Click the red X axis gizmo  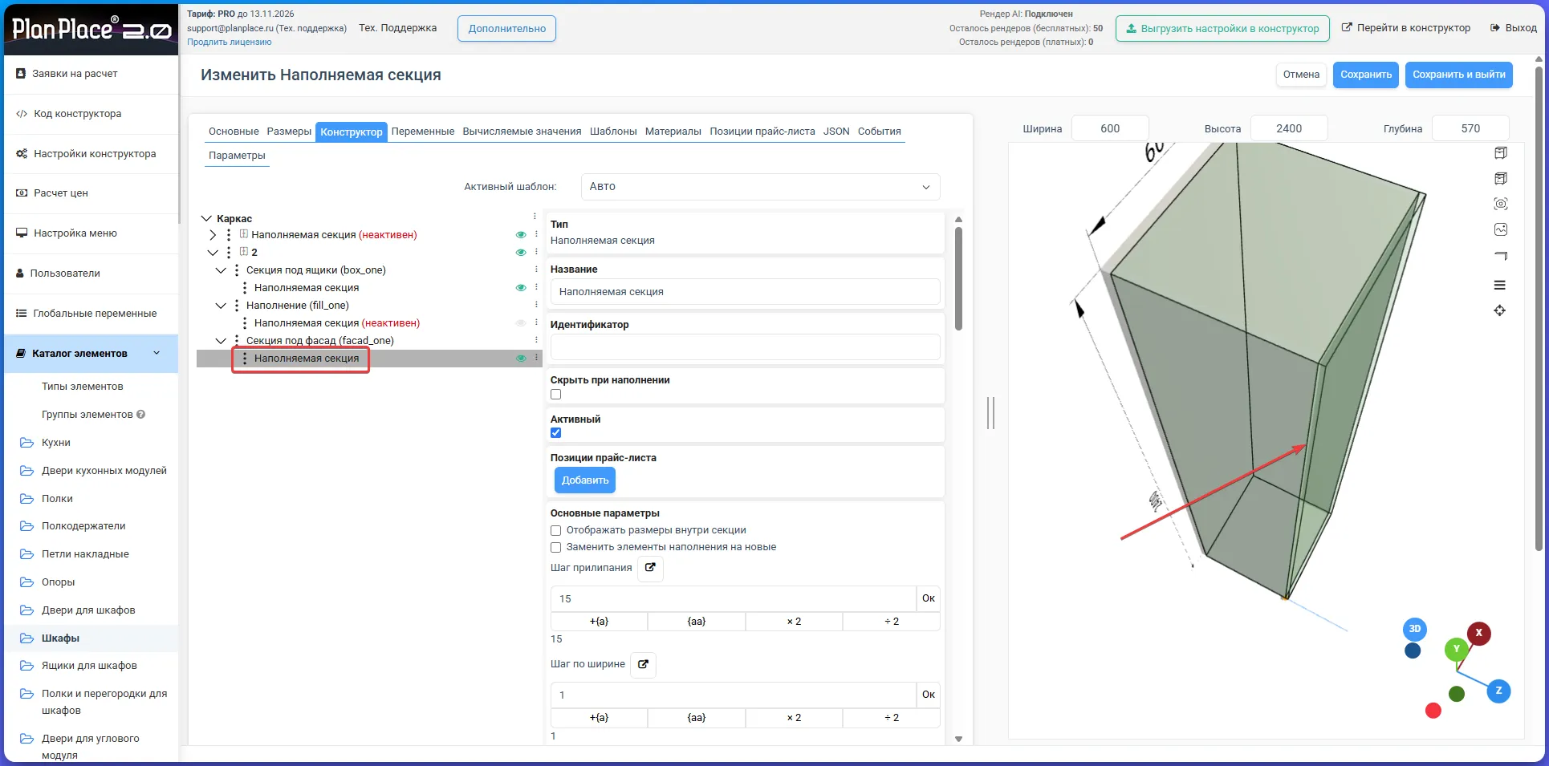coord(1478,633)
